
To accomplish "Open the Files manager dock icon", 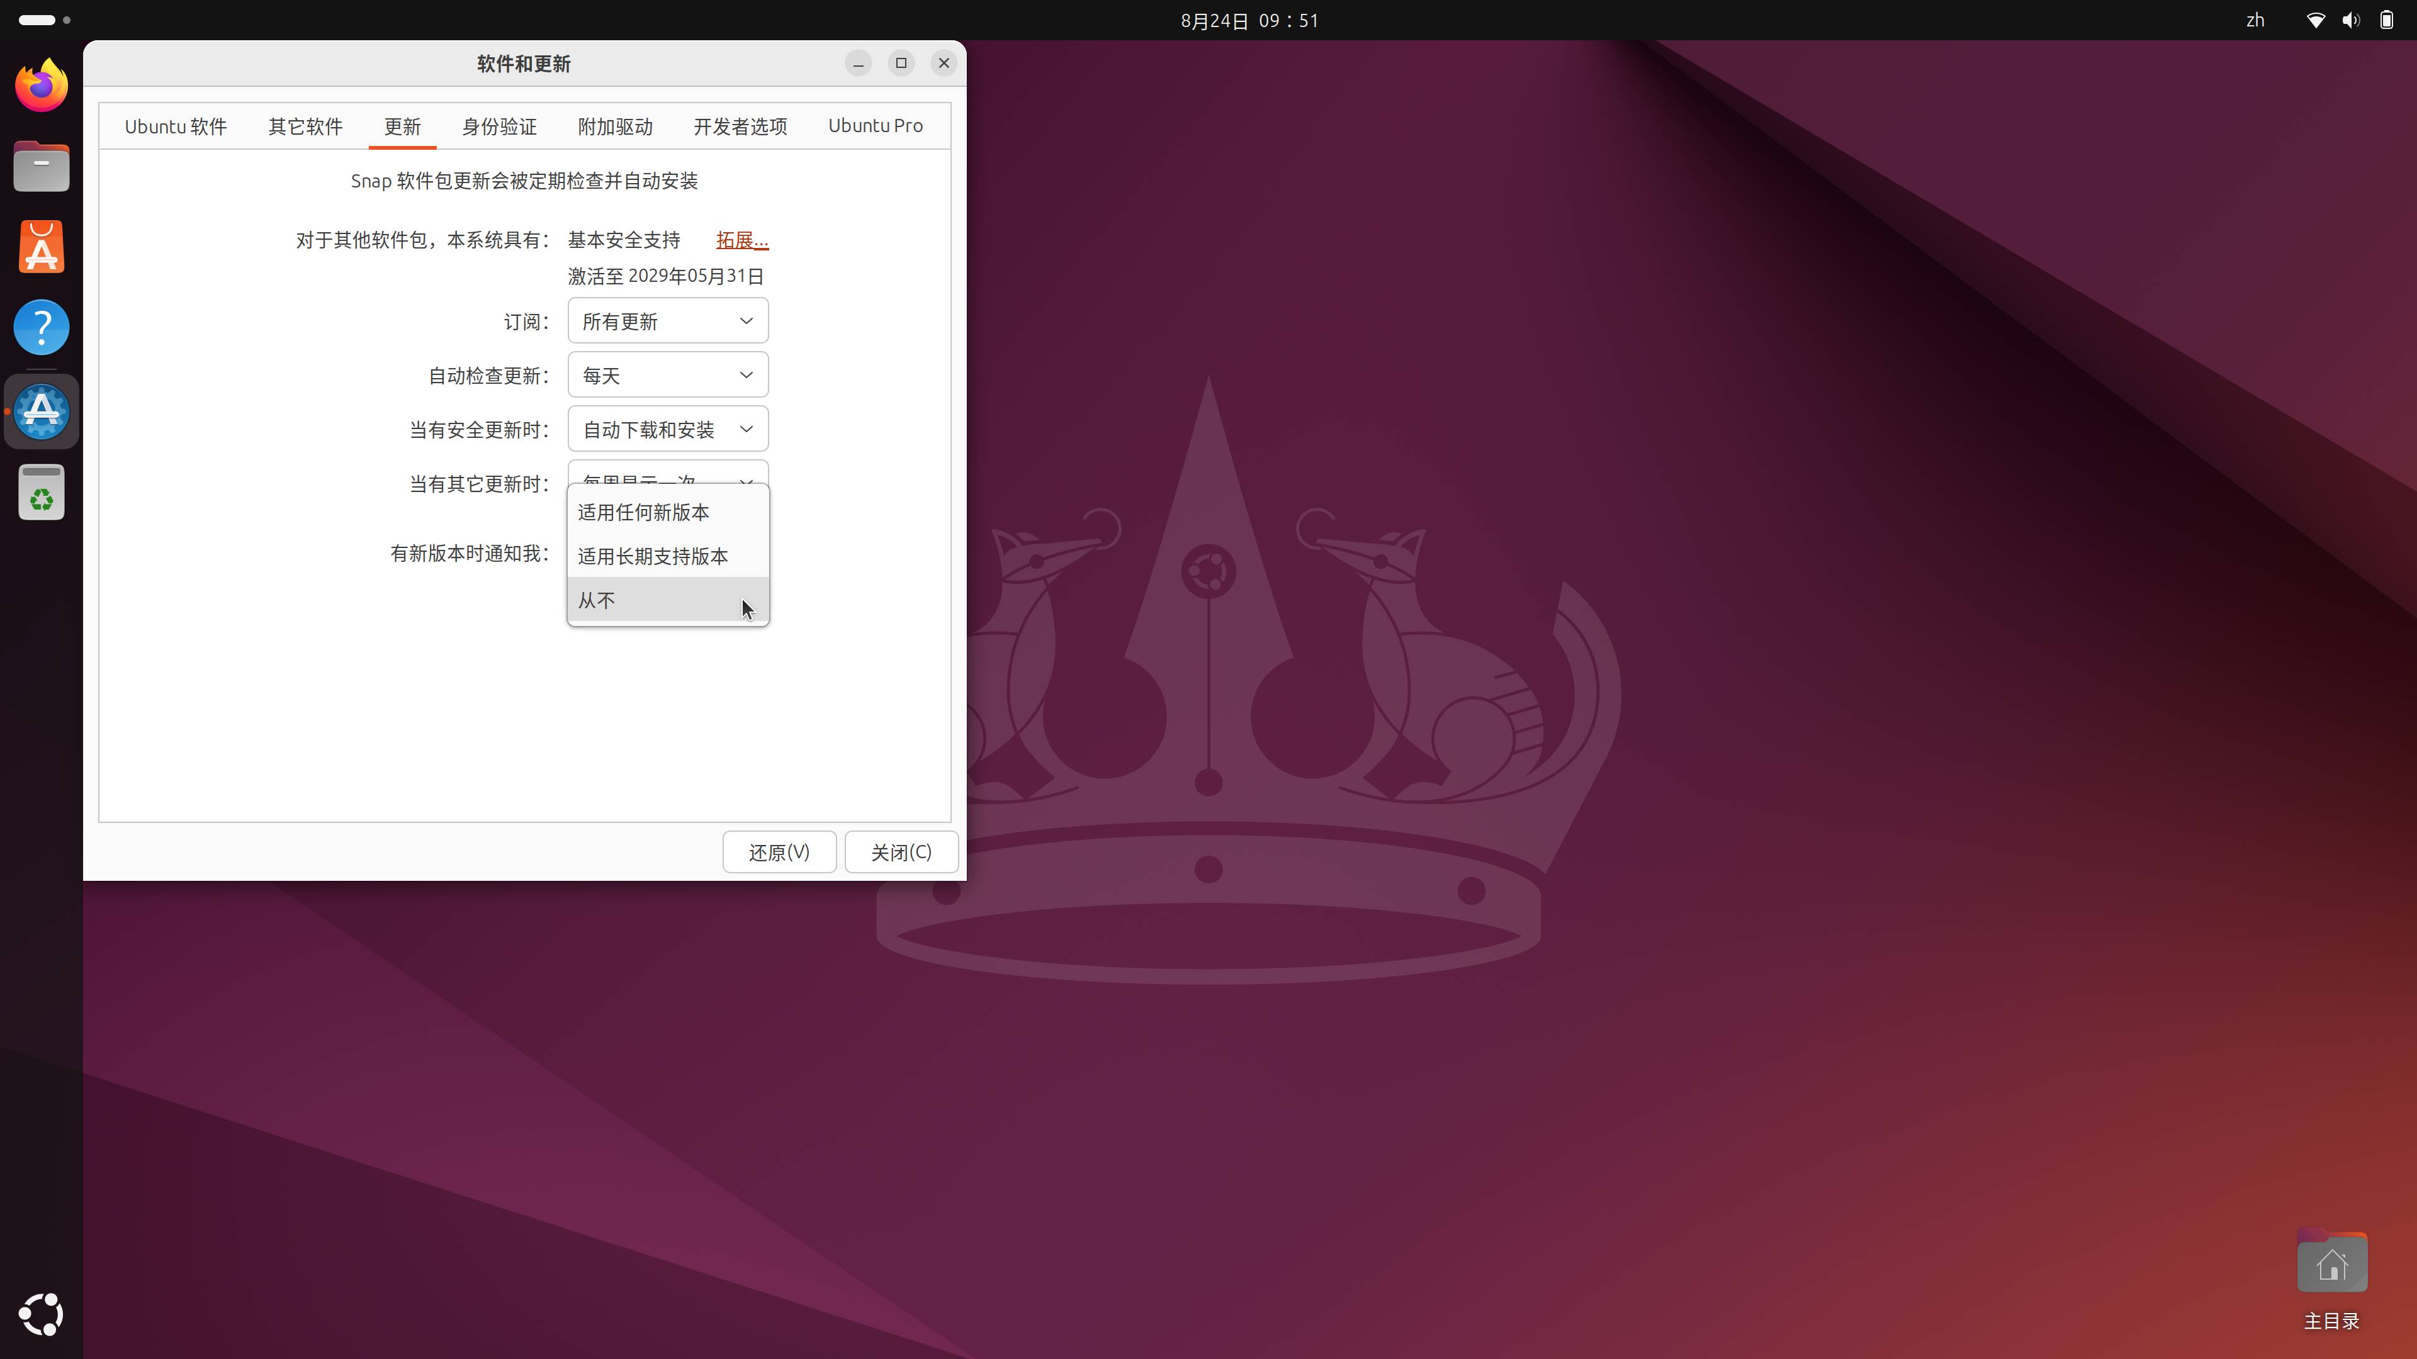I will [42, 166].
